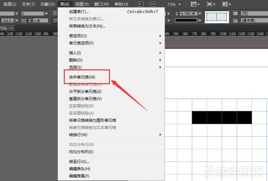This screenshot has height=181, width=268.
Task: Click the table style icon beside 基本表
Action: 236,21
